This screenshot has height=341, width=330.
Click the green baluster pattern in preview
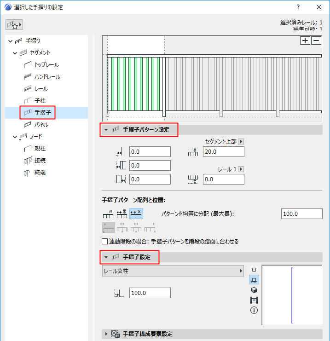click(x=135, y=84)
